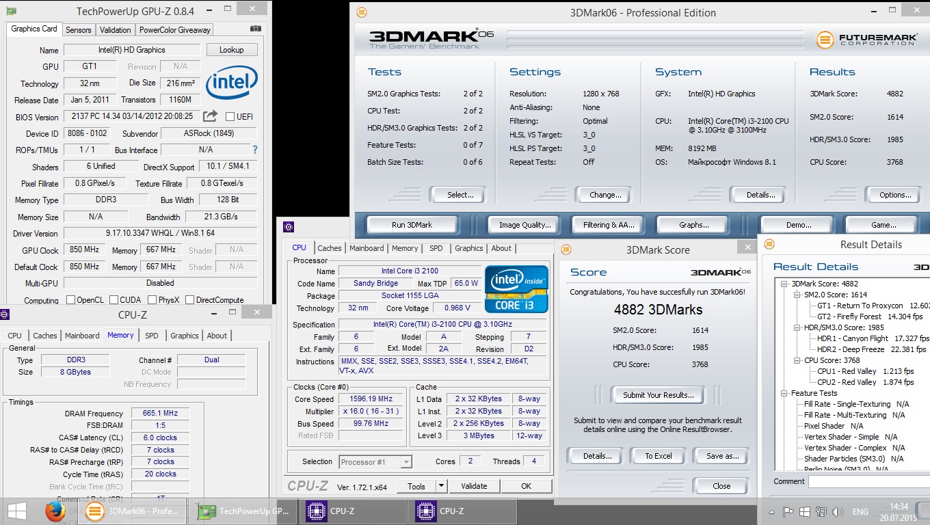Image resolution: width=930 pixels, height=525 pixels.
Task: Select Caches tab in CPU-Z CPU window
Action: click(x=330, y=248)
